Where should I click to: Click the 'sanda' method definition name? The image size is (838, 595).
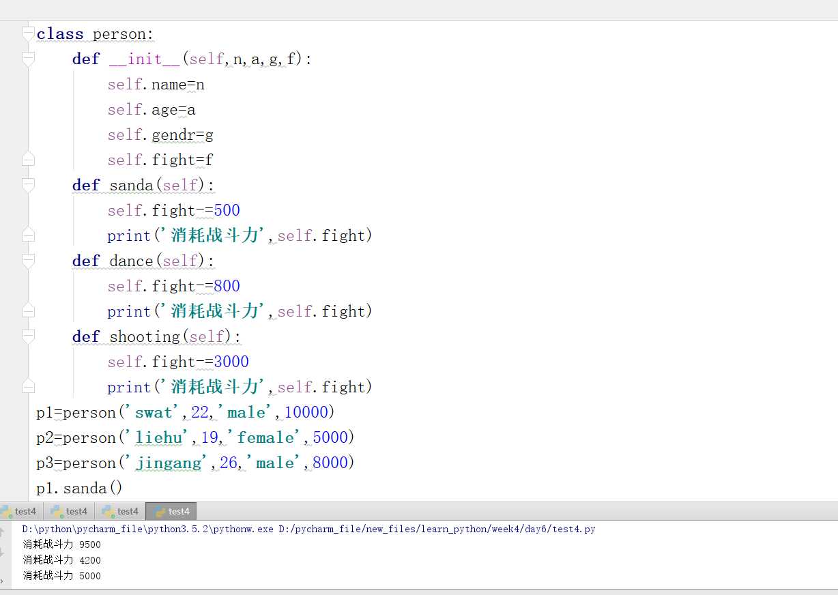pos(131,186)
